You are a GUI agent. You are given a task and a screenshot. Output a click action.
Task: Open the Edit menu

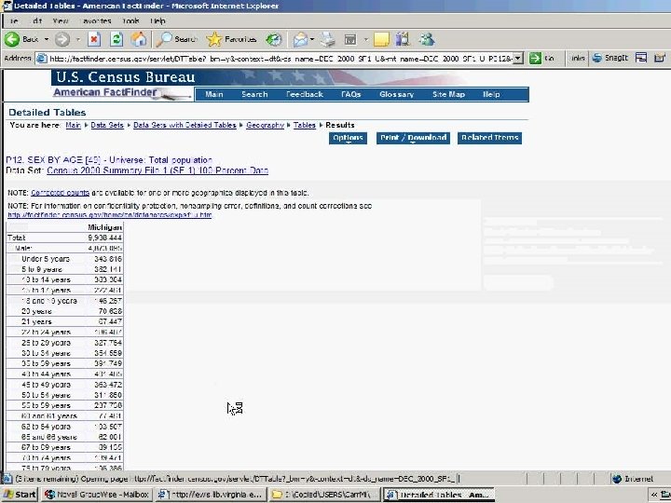(37, 20)
